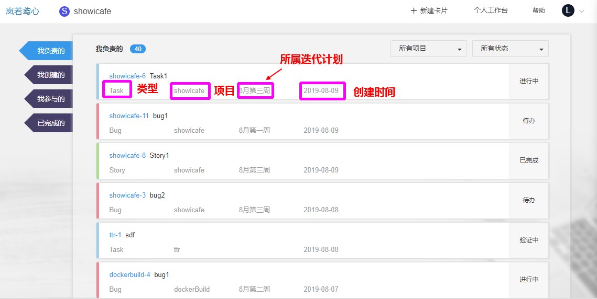Open card link ttr-1
597x299 pixels.
(x=115, y=235)
